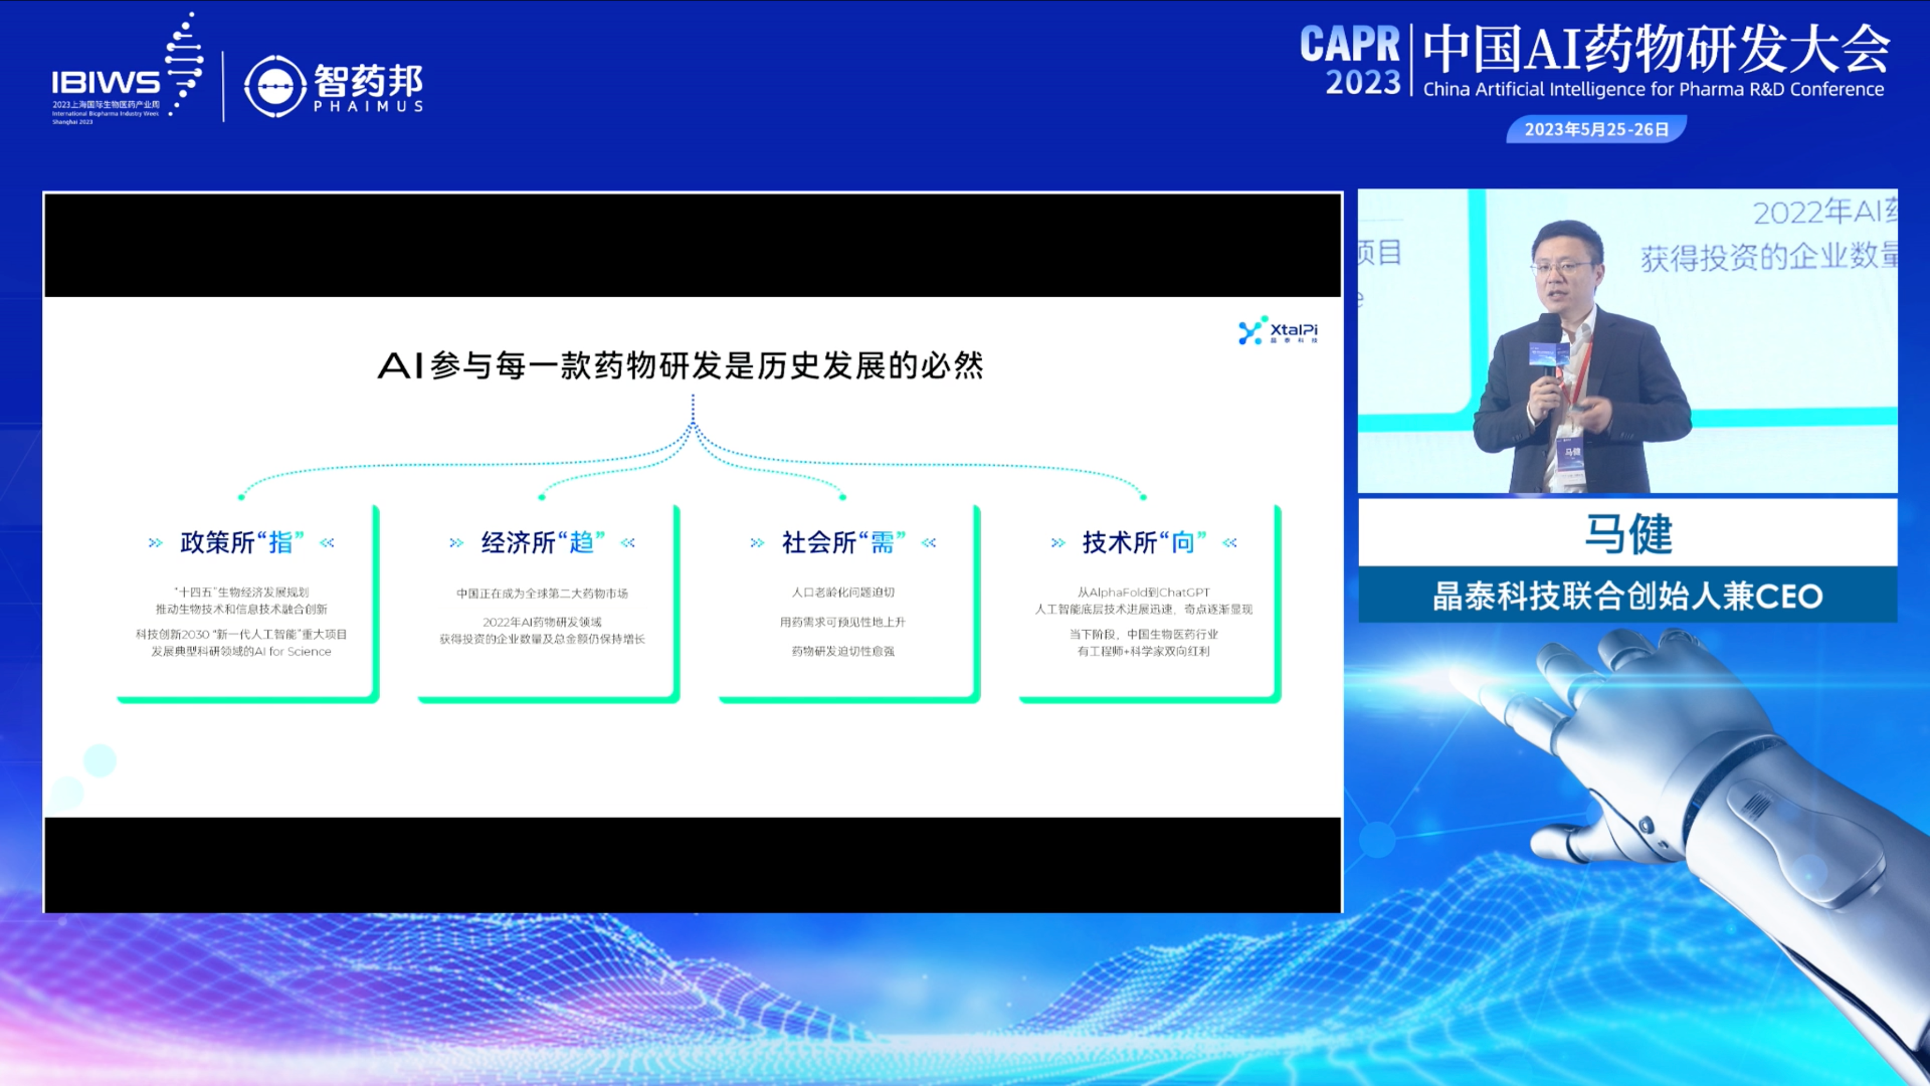Click the left chevron beside 技术所"向"

[1058, 543]
